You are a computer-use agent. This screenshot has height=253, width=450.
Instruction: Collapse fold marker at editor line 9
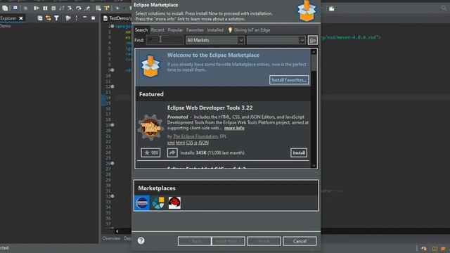coord(112,70)
